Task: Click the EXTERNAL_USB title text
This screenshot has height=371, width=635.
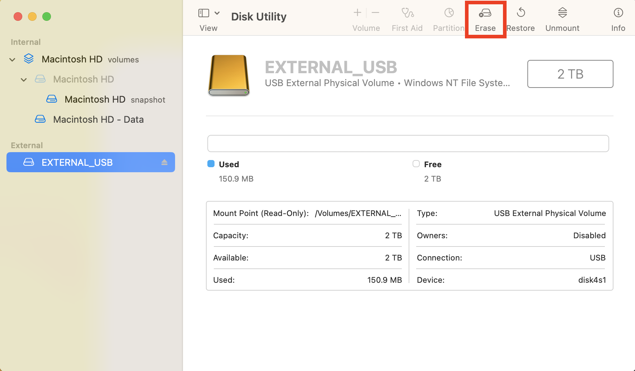Action: point(331,67)
